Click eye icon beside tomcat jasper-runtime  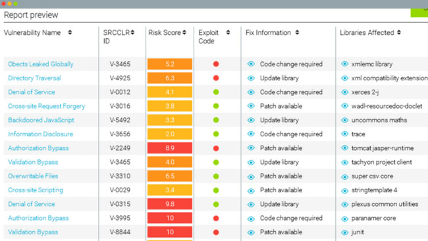pyautogui.click(x=345, y=148)
